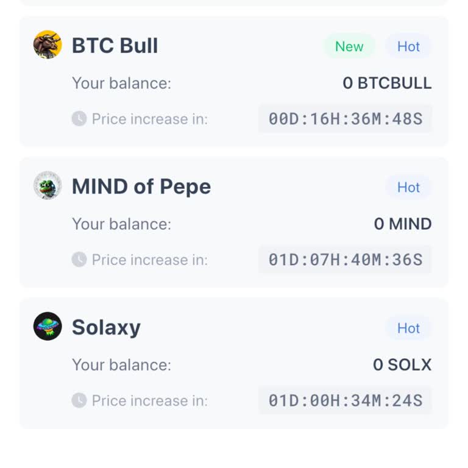The width and height of the screenshot is (468, 468).
Task: Click the 0 SOLX balance value
Action: coord(402,364)
